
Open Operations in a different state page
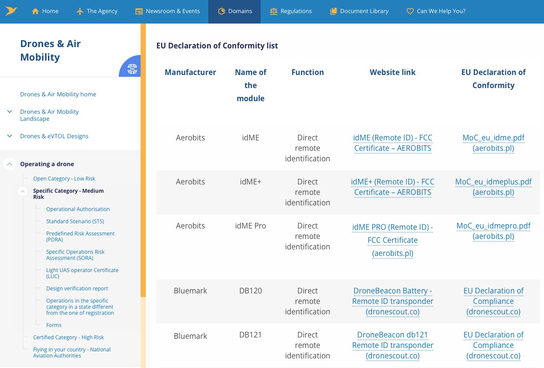(x=80, y=307)
